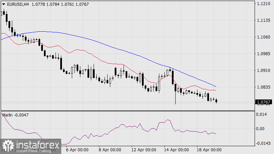
Task: Select the Marlin -0.0047 indicator label
Action: (15, 115)
